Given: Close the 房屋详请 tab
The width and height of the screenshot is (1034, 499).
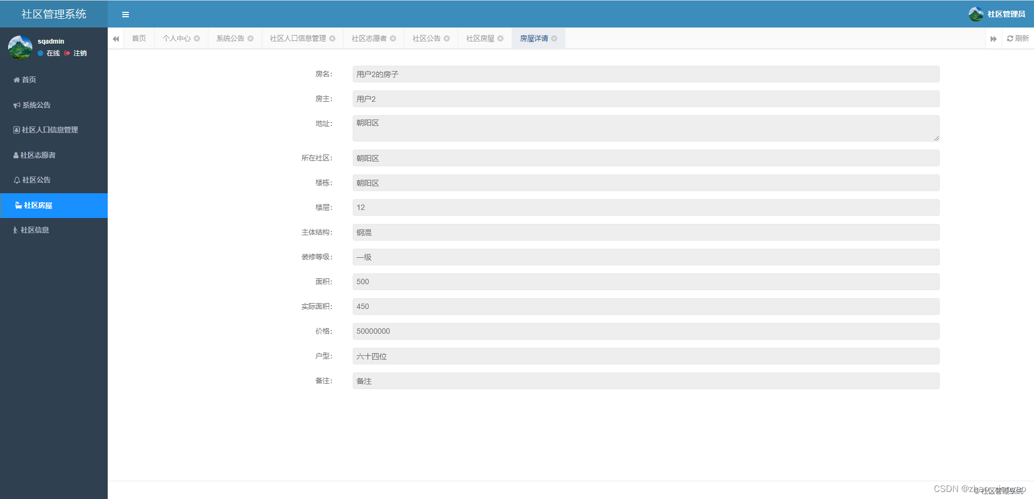Looking at the screenshot, I should pyautogui.click(x=554, y=38).
